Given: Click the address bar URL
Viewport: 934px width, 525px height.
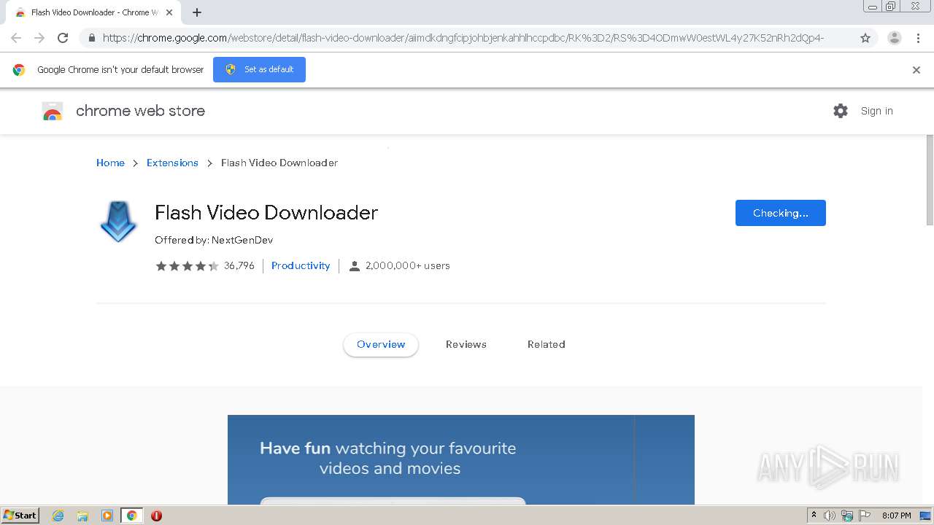Looking at the screenshot, I should click(x=463, y=38).
